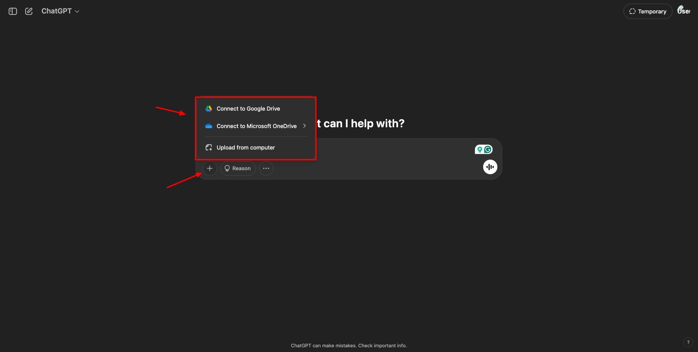Enable Temporary chat mode
This screenshot has width=698, height=352.
pyautogui.click(x=647, y=11)
